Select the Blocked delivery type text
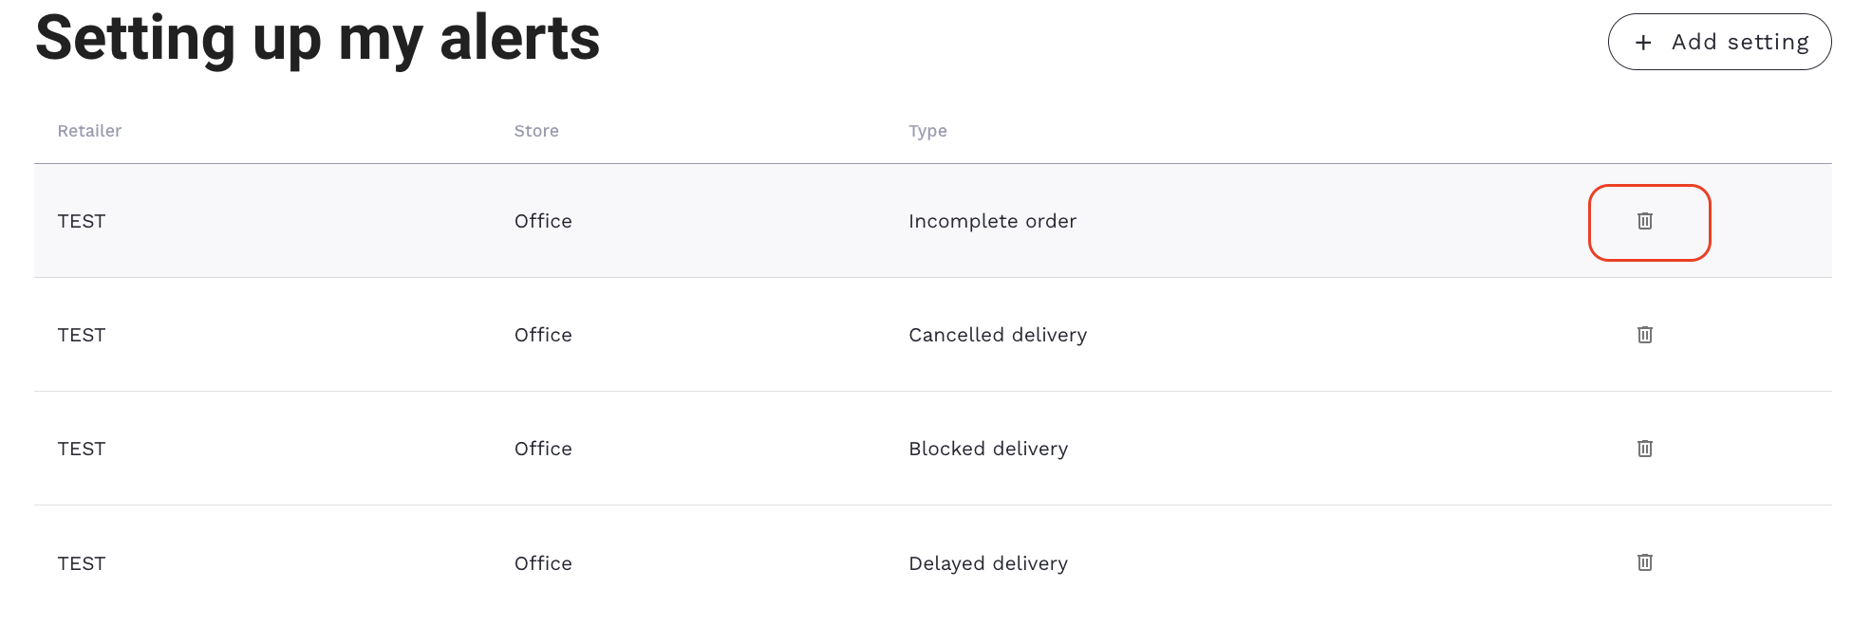This screenshot has height=643, width=1853. pyautogui.click(x=988, y=449)
